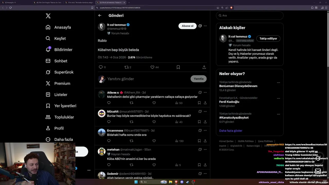Screen dimensions: 329x185
Task: Open Steam from the taskbar
Action: pyautogui.click(x=187, y=182)
